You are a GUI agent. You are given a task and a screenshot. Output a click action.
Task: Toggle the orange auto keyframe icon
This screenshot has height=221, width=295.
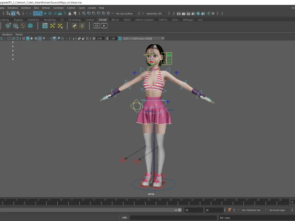coord(229,210)
